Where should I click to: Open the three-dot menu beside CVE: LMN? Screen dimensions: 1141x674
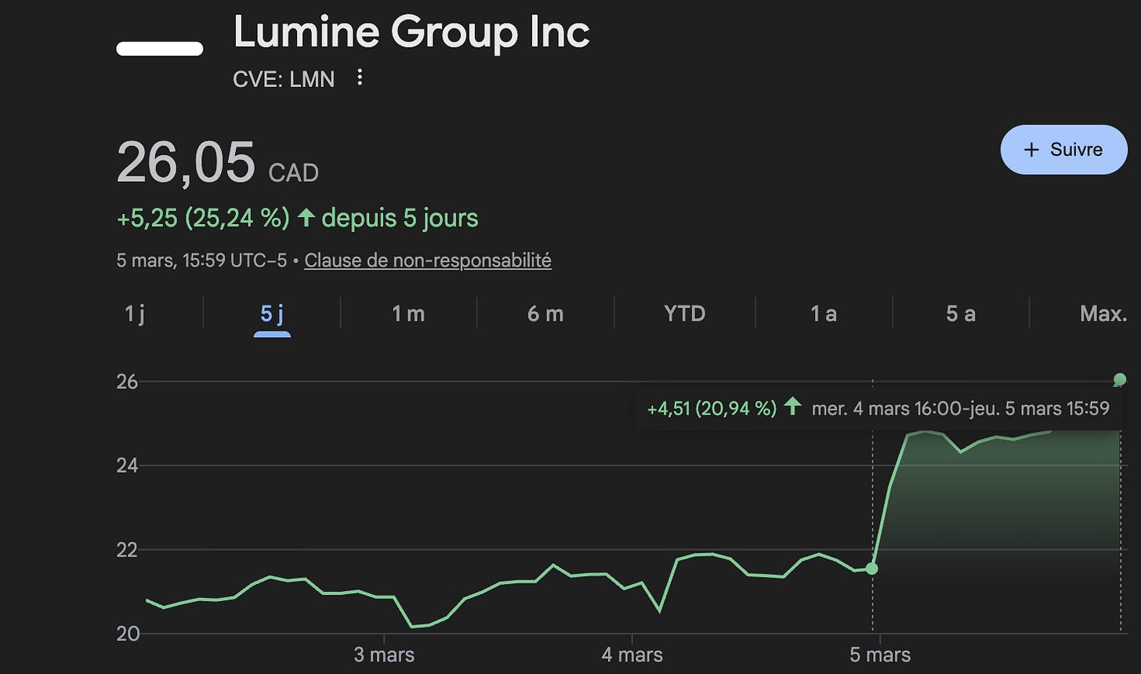click(x=360, y=78)
